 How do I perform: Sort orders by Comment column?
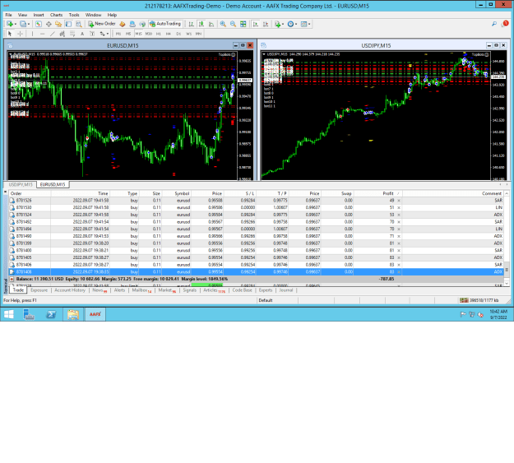[x=453, y=193]
